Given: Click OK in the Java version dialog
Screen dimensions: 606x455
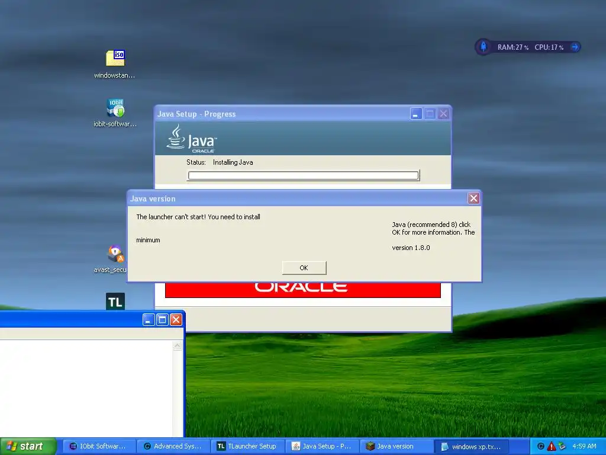Looking at the screenshot, I should [304, 268].
